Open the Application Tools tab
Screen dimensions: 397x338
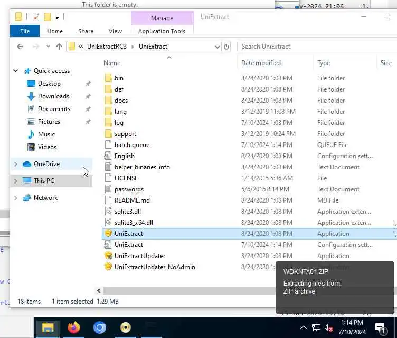tap(162, 31)
